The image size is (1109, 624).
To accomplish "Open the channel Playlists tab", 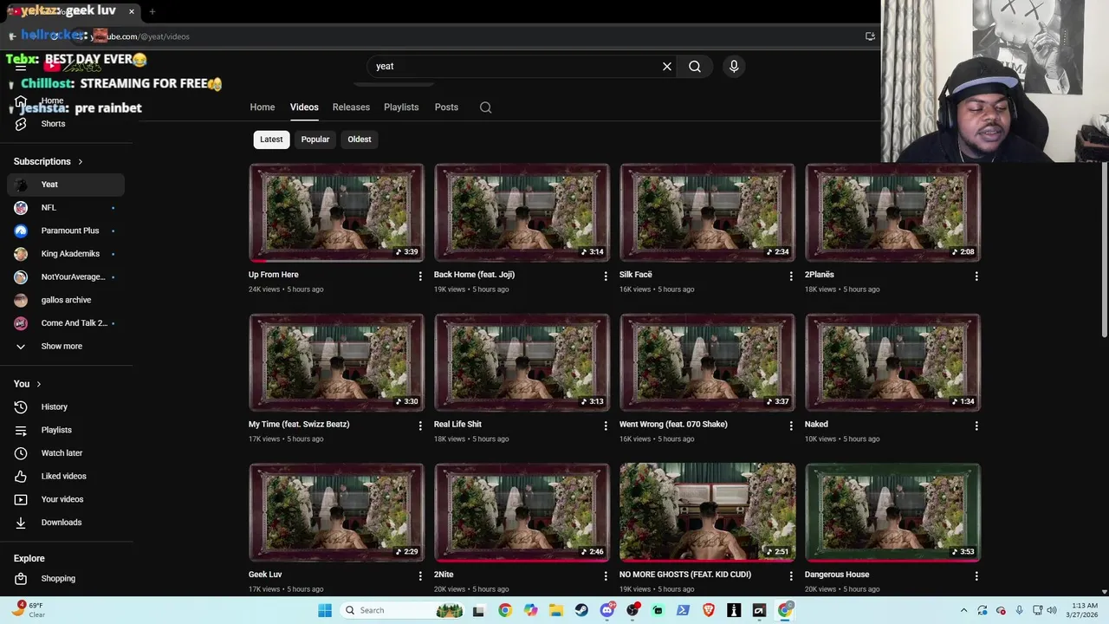I will [401, 107].
